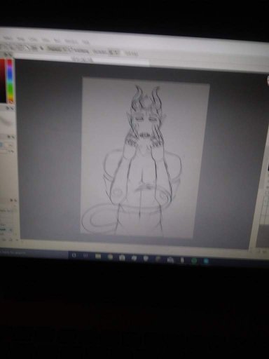The height and width of the screenshot is (359, 269).
Task: Open the last menu in the menu bar
Action: pyautogui.click(x=86, y=42)
